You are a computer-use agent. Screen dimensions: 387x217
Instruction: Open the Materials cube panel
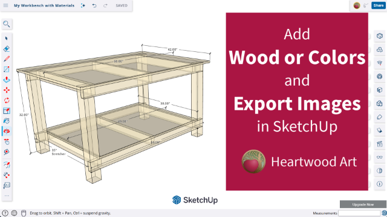[380, 90]
